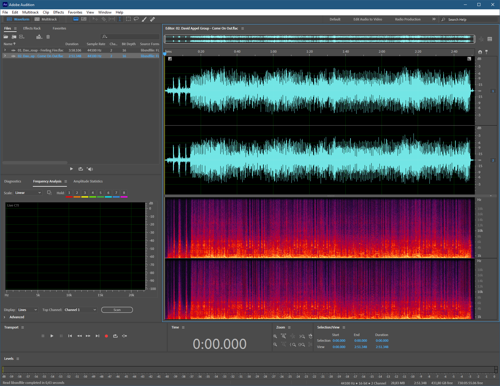Expand workspace overflow chevrons
Viewport: 500px width, 386px height.
(434, 19)
